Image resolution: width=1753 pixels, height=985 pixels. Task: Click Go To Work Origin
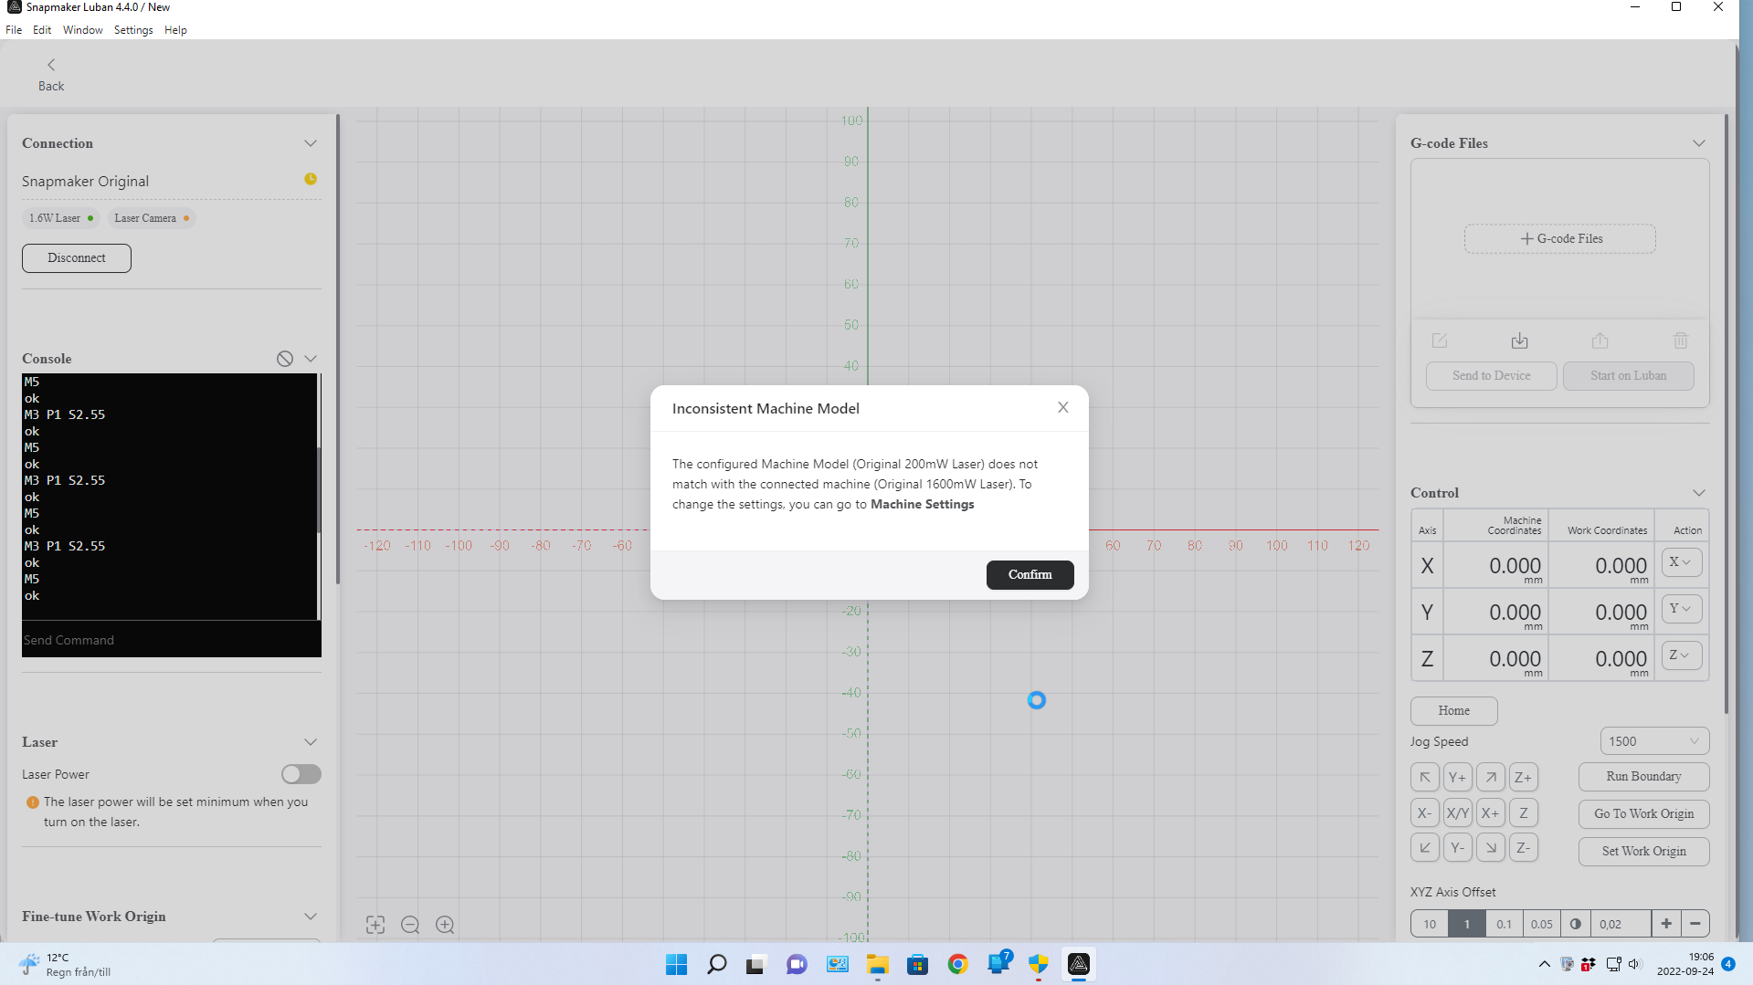[1644, 814]
